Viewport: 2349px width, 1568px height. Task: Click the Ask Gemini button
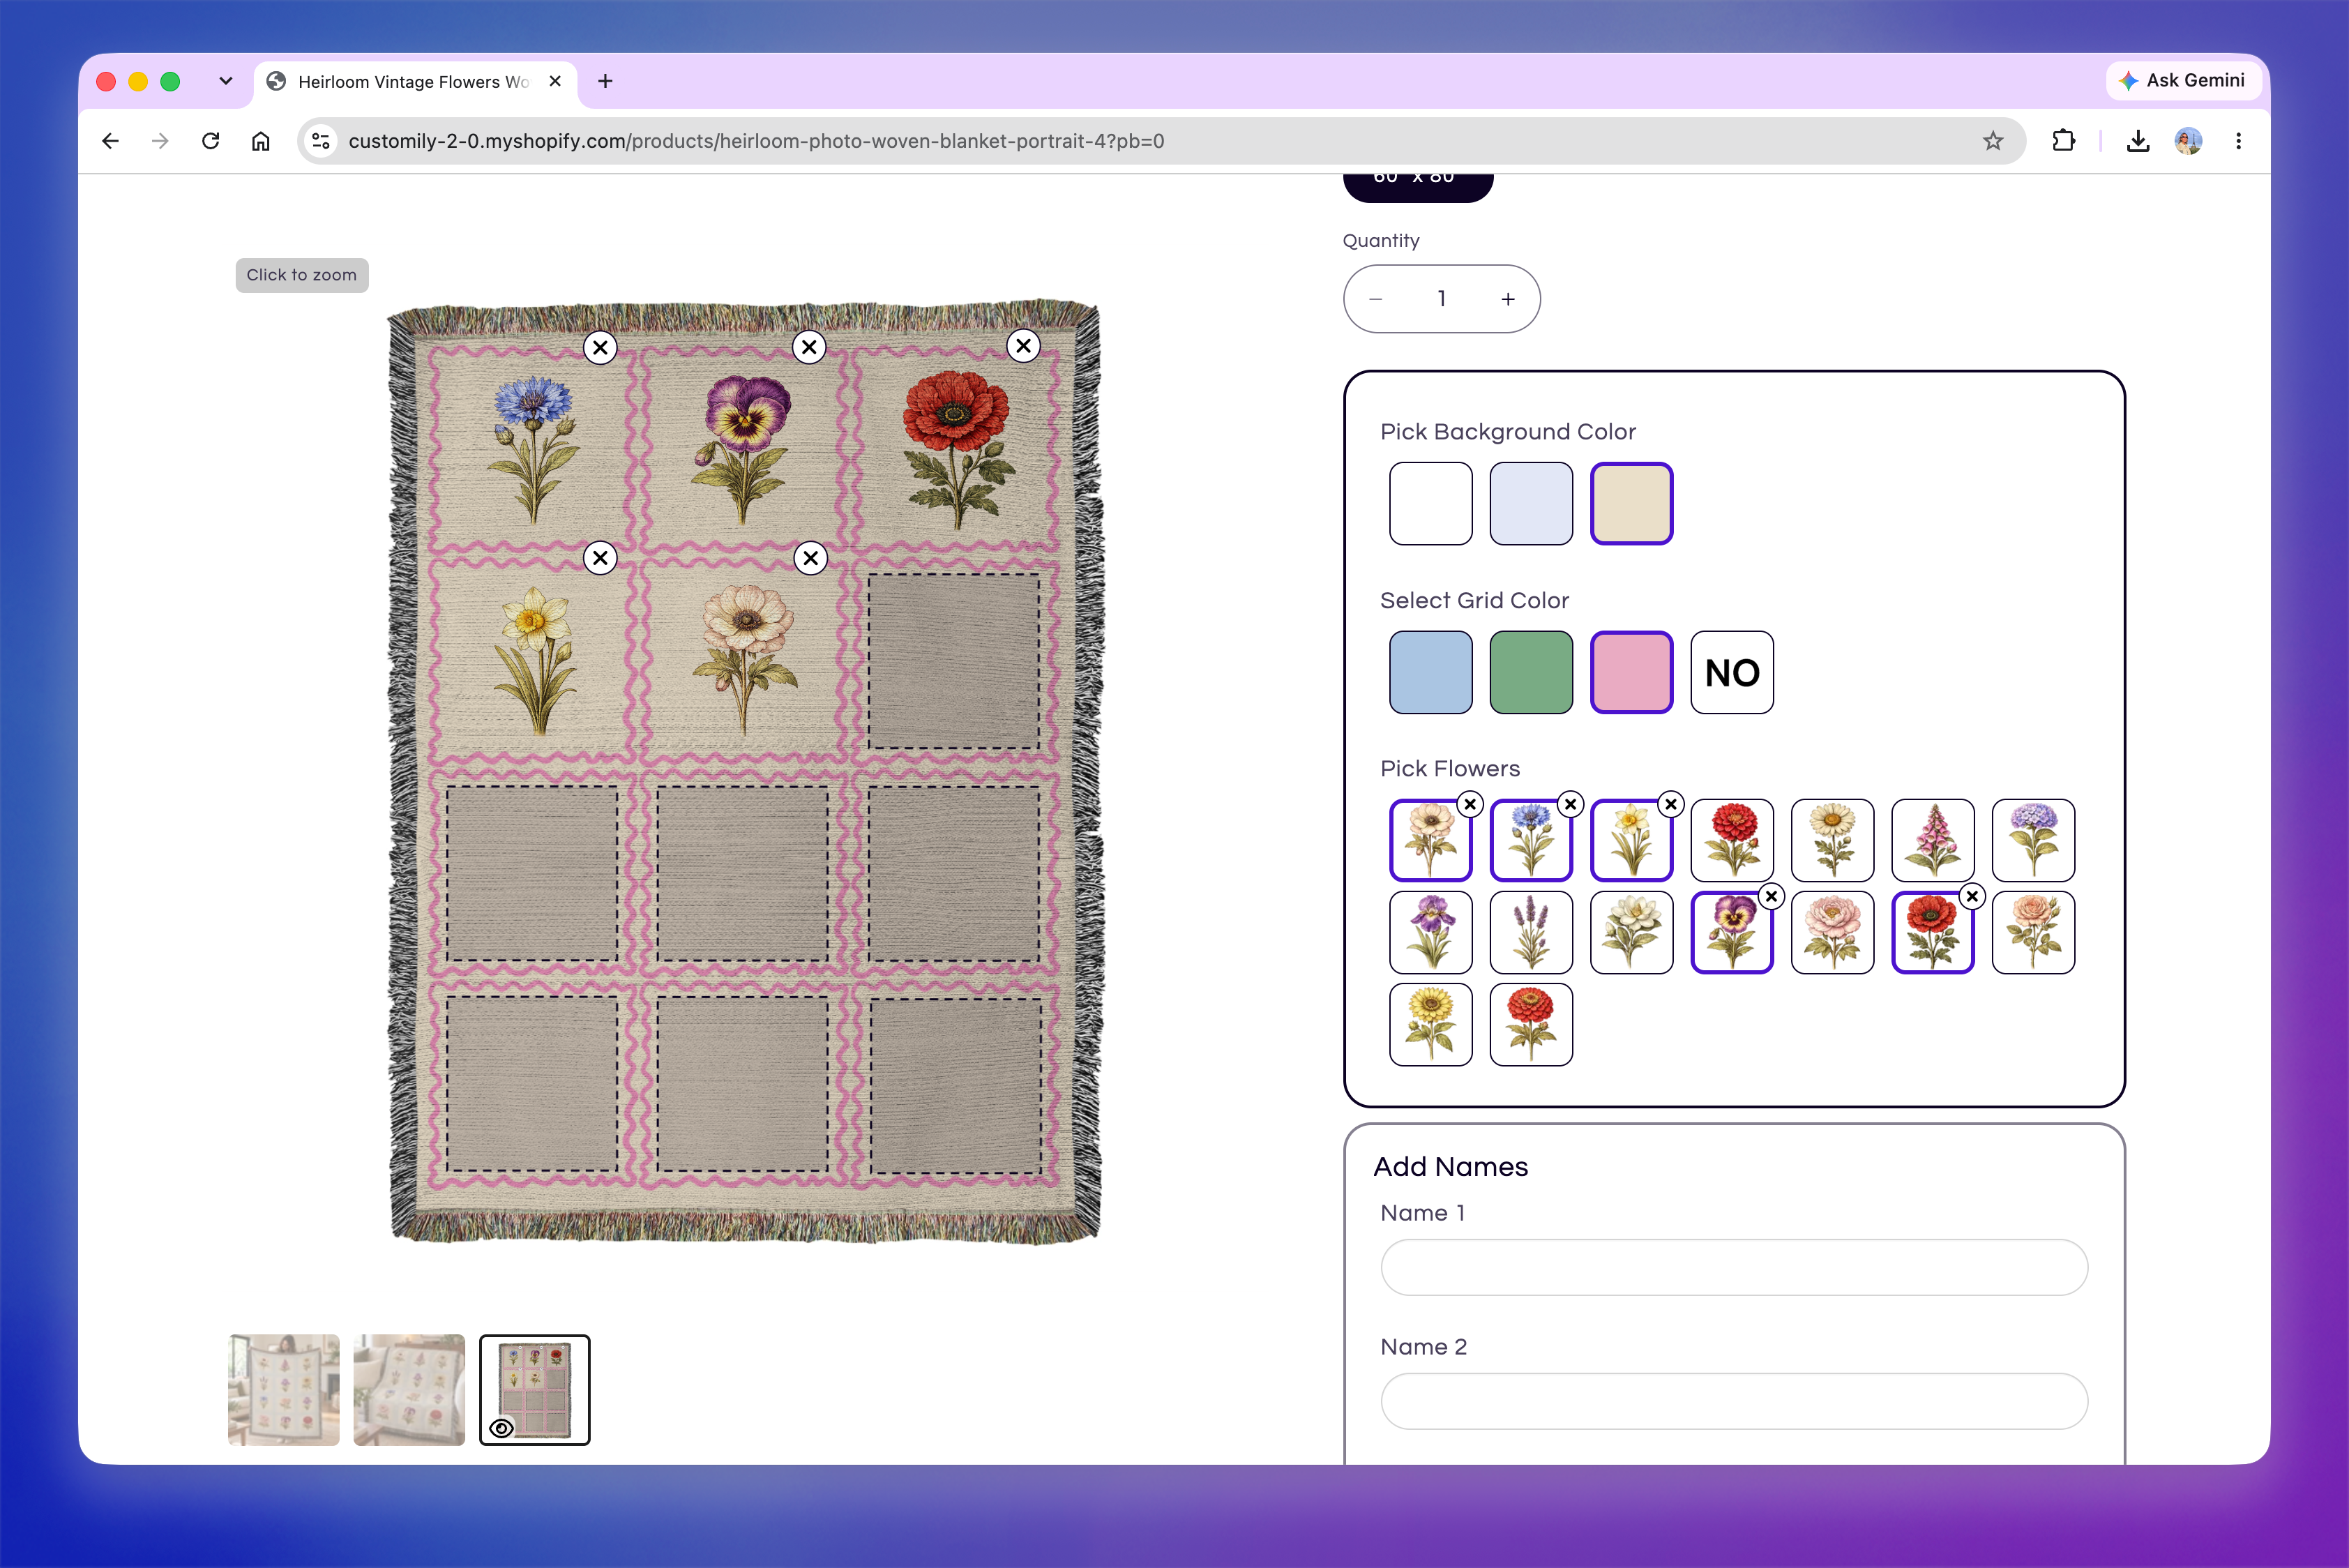[2183, 81]
